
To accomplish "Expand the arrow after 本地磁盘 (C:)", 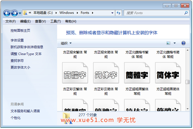I will [56, 13].
